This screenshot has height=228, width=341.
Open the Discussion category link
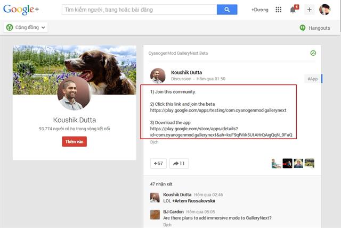tap(181, 79)
